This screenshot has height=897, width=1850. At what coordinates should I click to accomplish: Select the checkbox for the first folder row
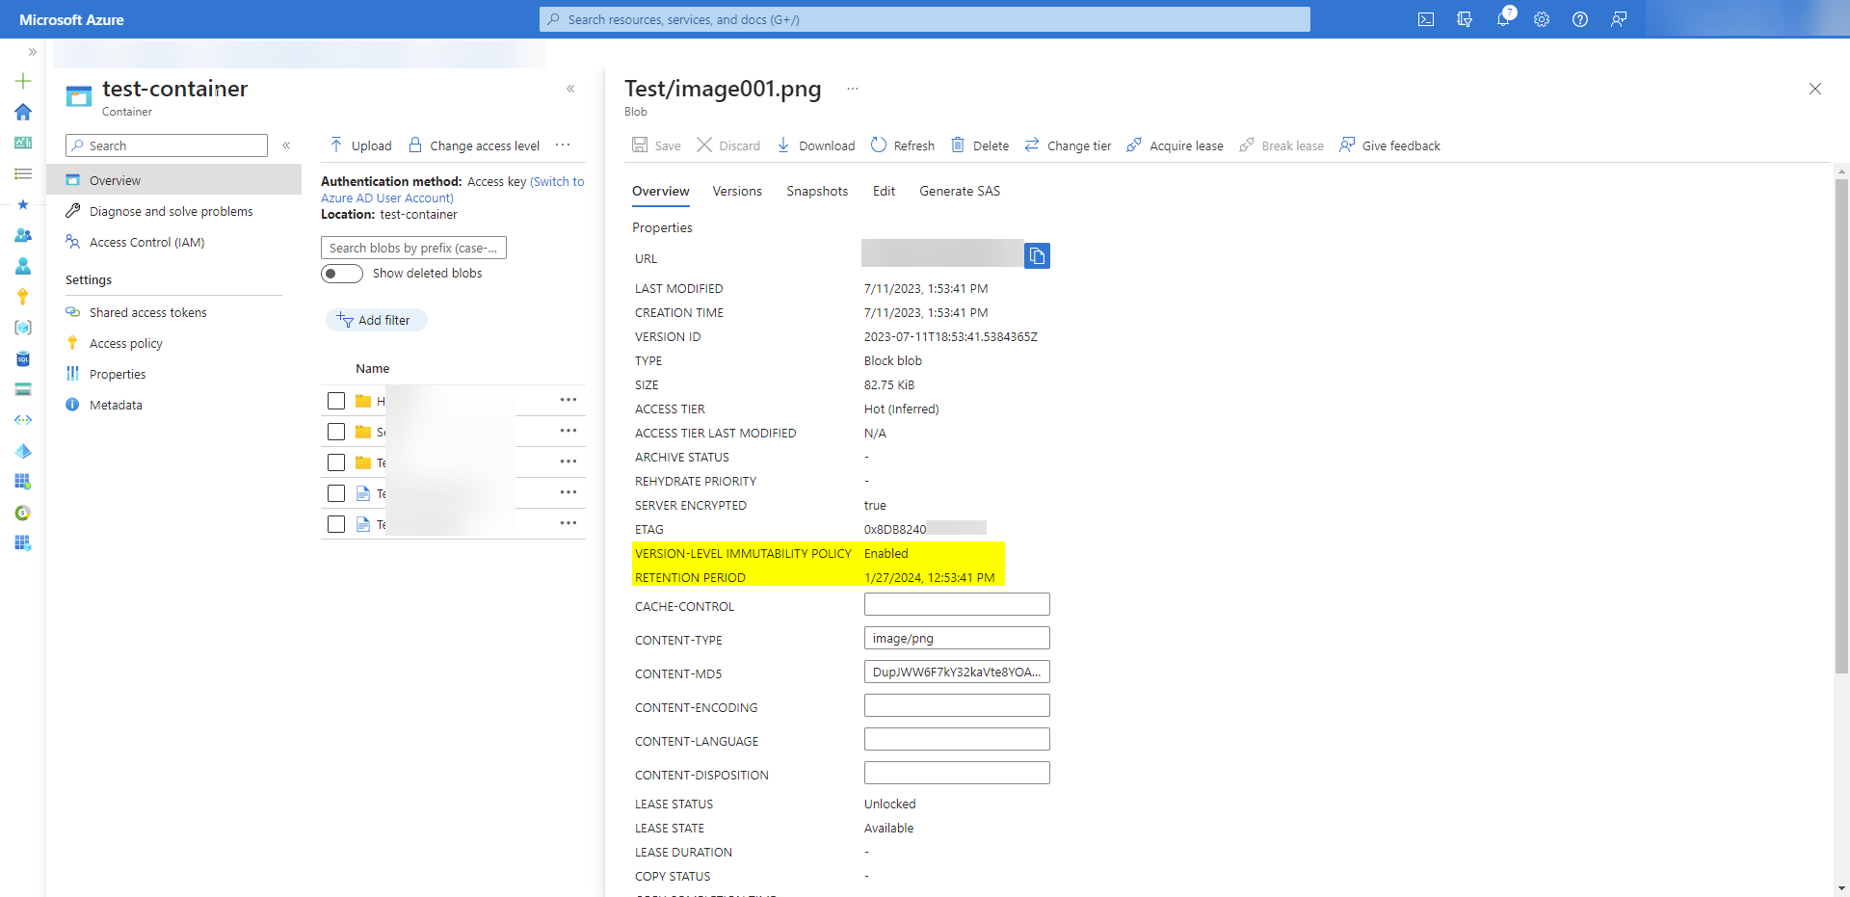tap(336, 401)
